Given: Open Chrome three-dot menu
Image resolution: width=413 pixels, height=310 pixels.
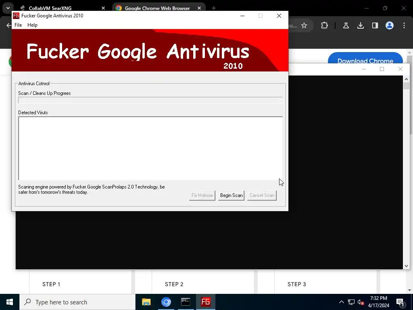Looking at the screenshot, I should click(404, 25).
